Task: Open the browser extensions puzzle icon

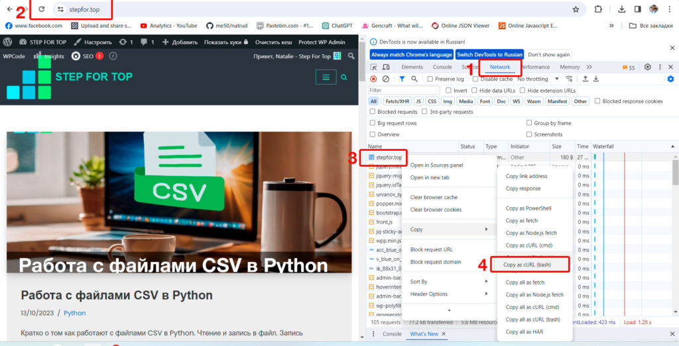Action: click(x=598, y=9)
